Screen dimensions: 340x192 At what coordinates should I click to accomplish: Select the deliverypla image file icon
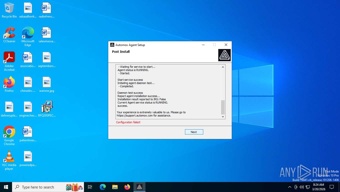pyautogui.click(x=9, y=109)
